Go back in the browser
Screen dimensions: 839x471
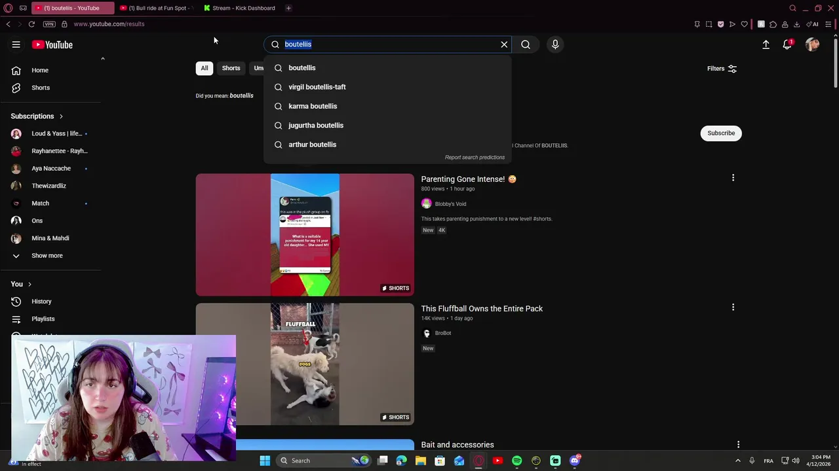coord(8,24)
